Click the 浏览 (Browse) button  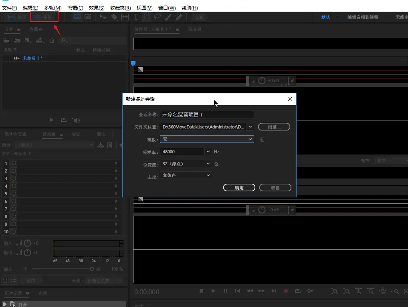click(274, 127)
